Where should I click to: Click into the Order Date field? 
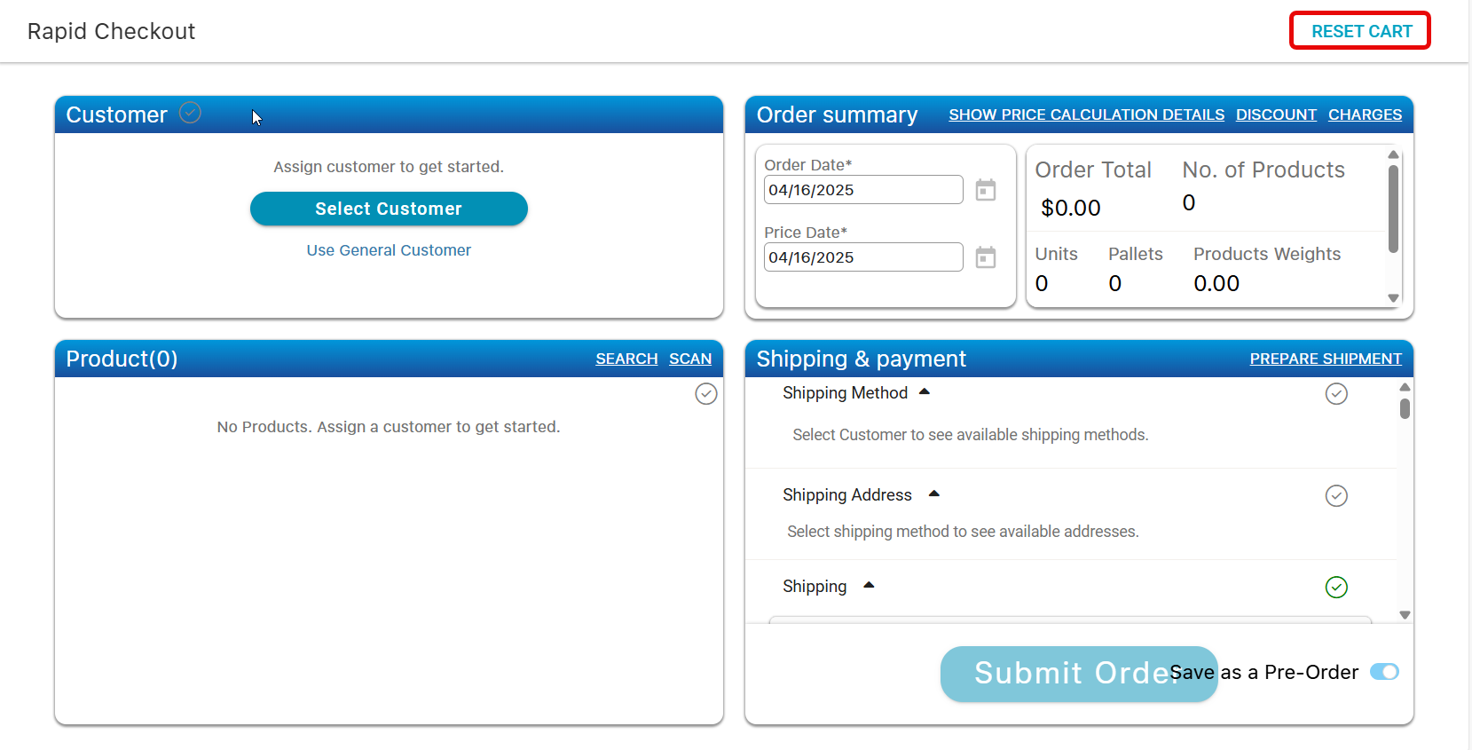point(862,190)
